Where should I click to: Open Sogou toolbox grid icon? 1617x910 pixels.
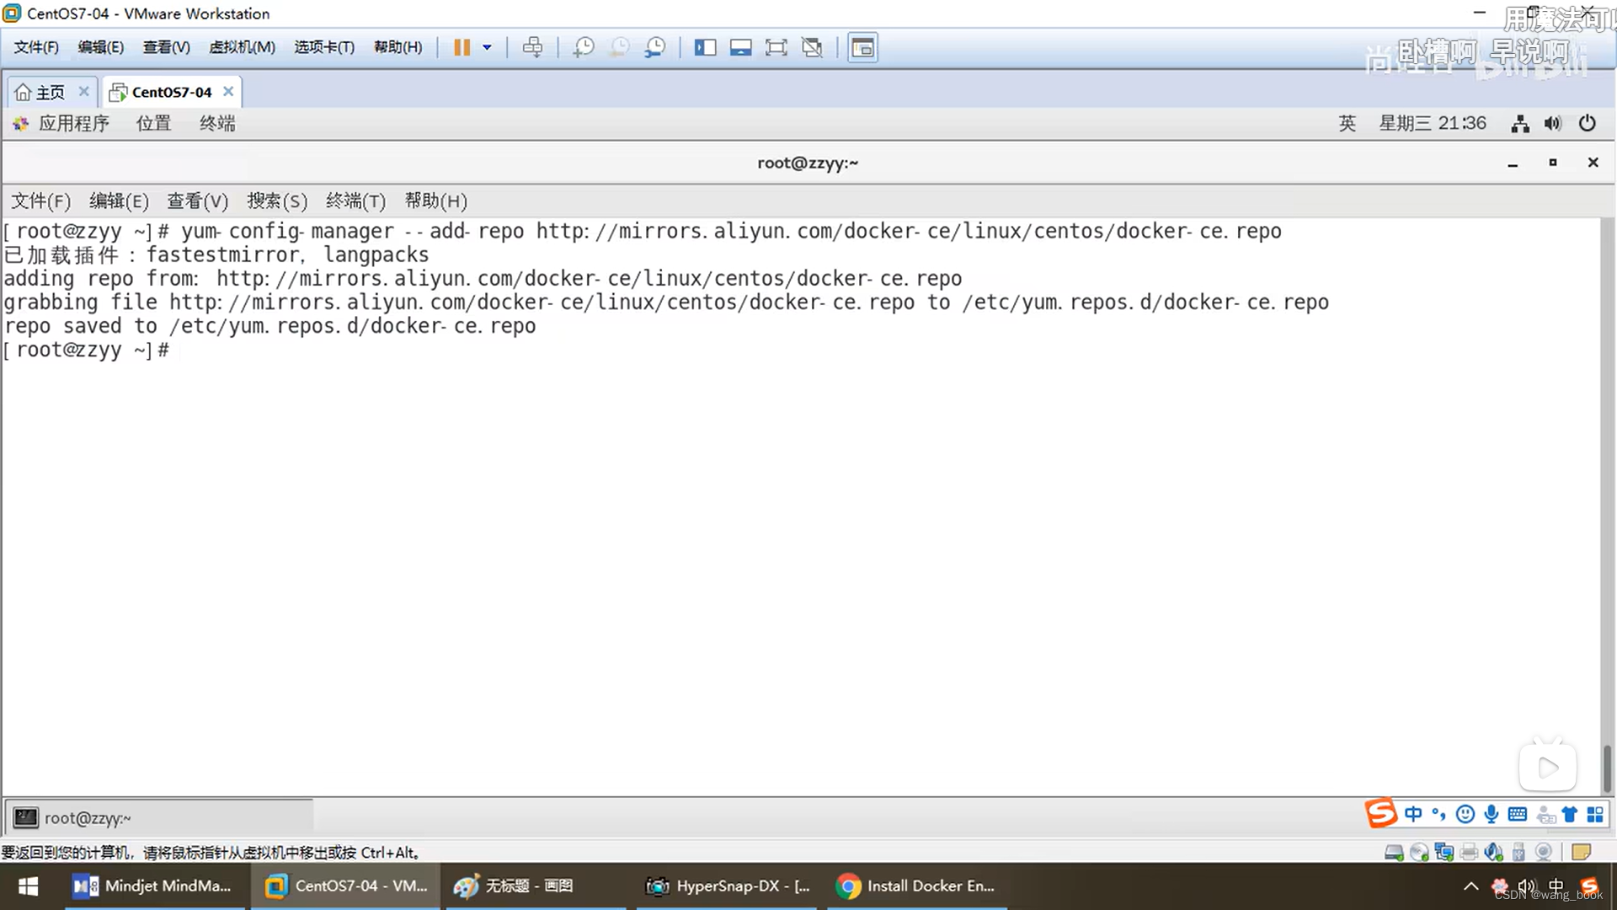click(x=1595, y=814)
